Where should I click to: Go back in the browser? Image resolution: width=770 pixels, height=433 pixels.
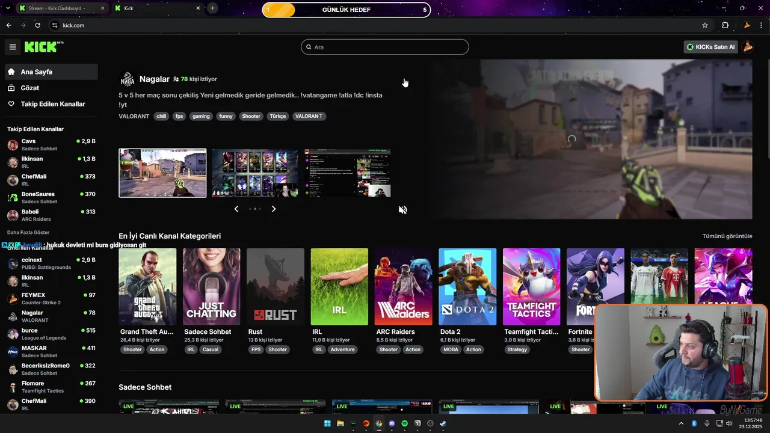click(8, 25)
